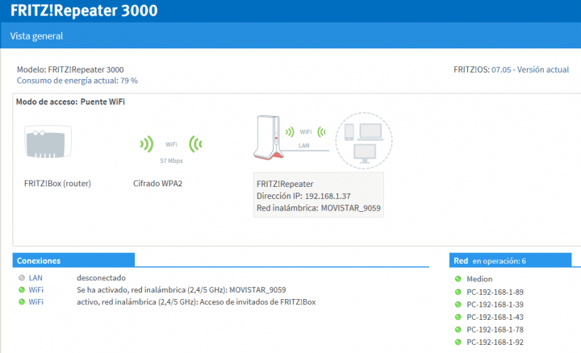Click the FRITZ!Box (router) label

coord(57,184)
